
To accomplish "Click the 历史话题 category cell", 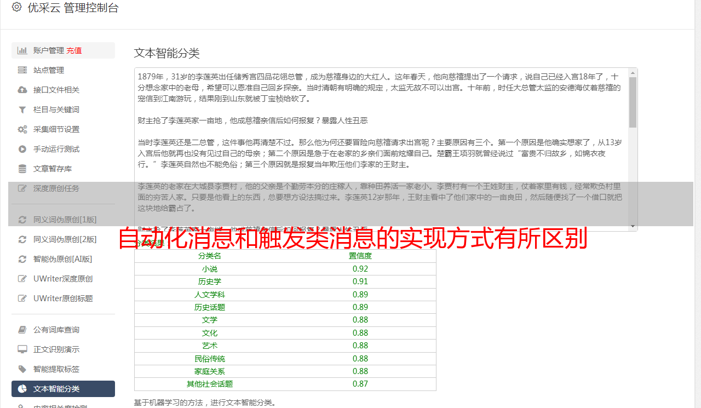I will [x=210, y=307].
